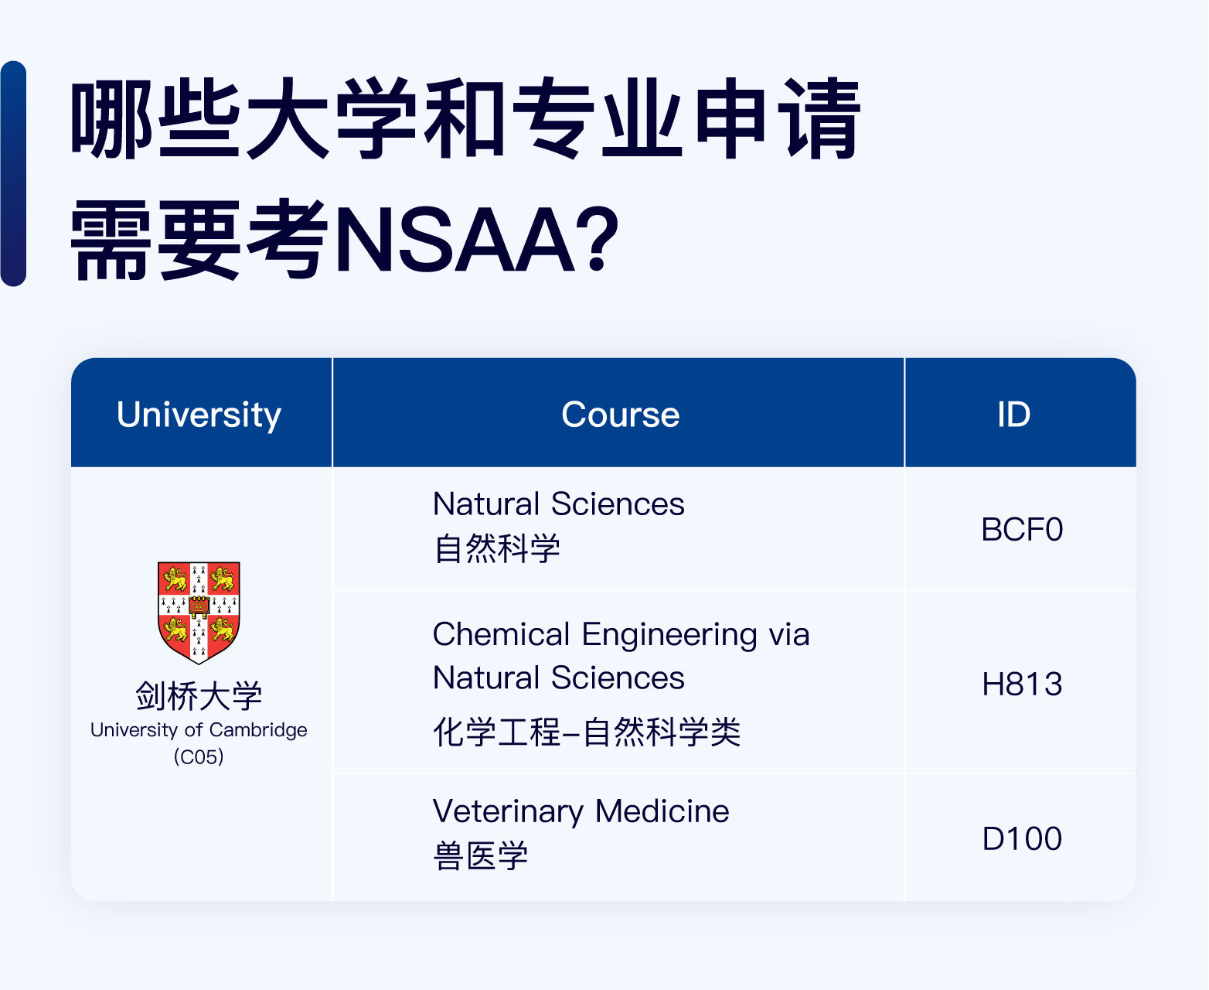Click the University column header

click(199, 415)
